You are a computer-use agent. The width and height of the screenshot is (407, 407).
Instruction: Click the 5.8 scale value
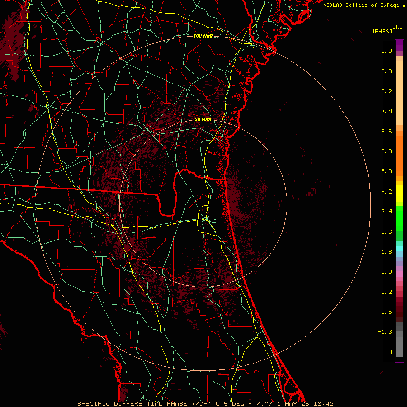tap(387, 151)
